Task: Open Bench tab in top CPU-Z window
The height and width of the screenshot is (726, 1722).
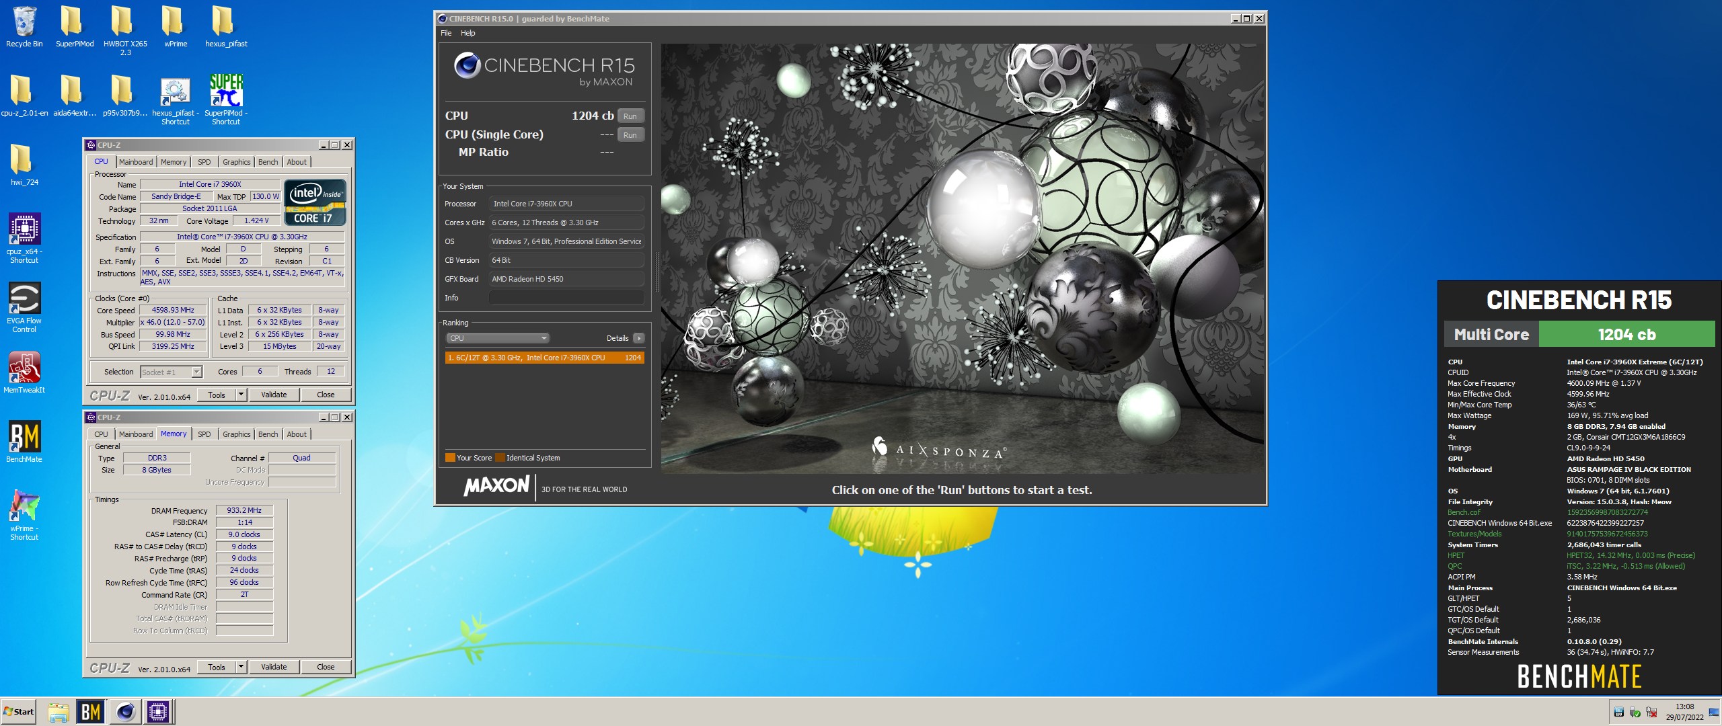Action: pyautogui.click(x=268, y=162)
